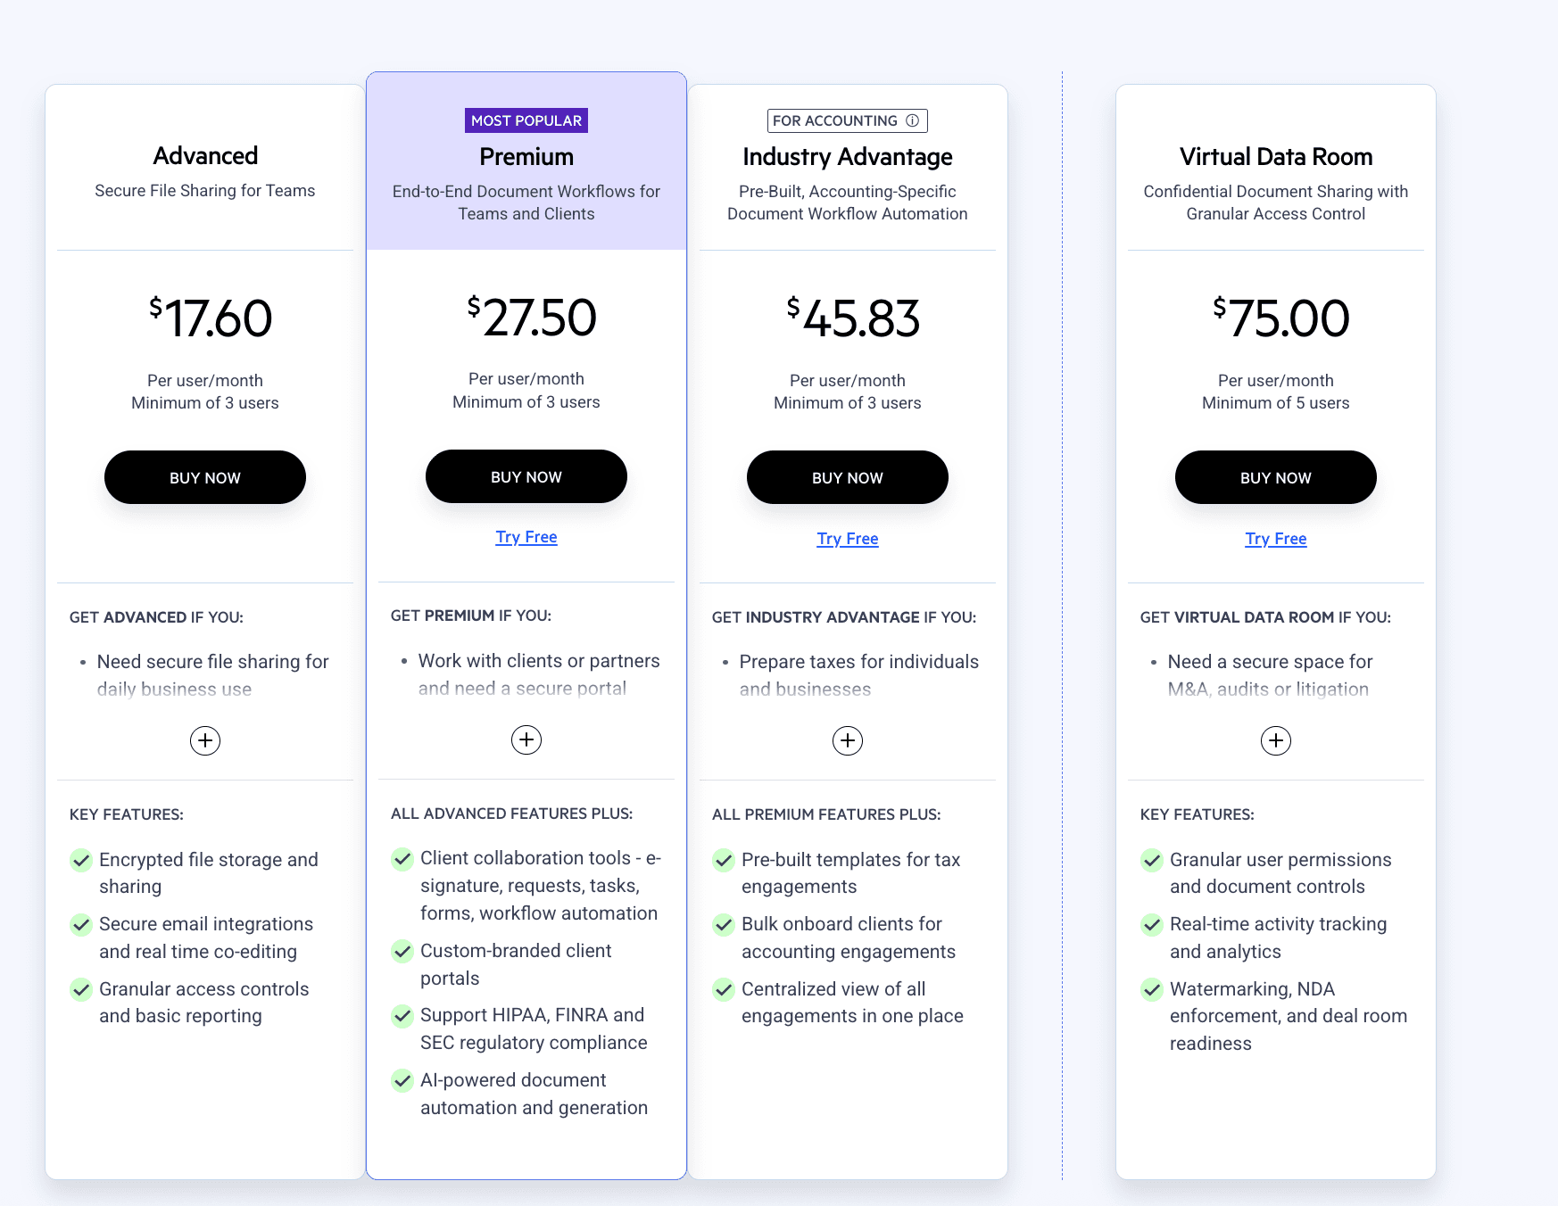Expand the Premium plan details
The height and width of the screenshot is (1206, 1558).
[526, 739]
